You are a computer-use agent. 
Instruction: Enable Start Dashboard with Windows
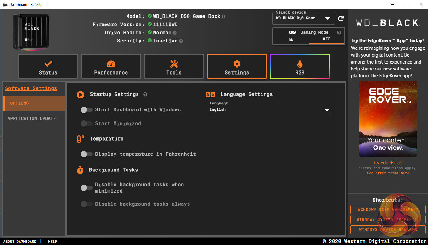coord(86,110)
